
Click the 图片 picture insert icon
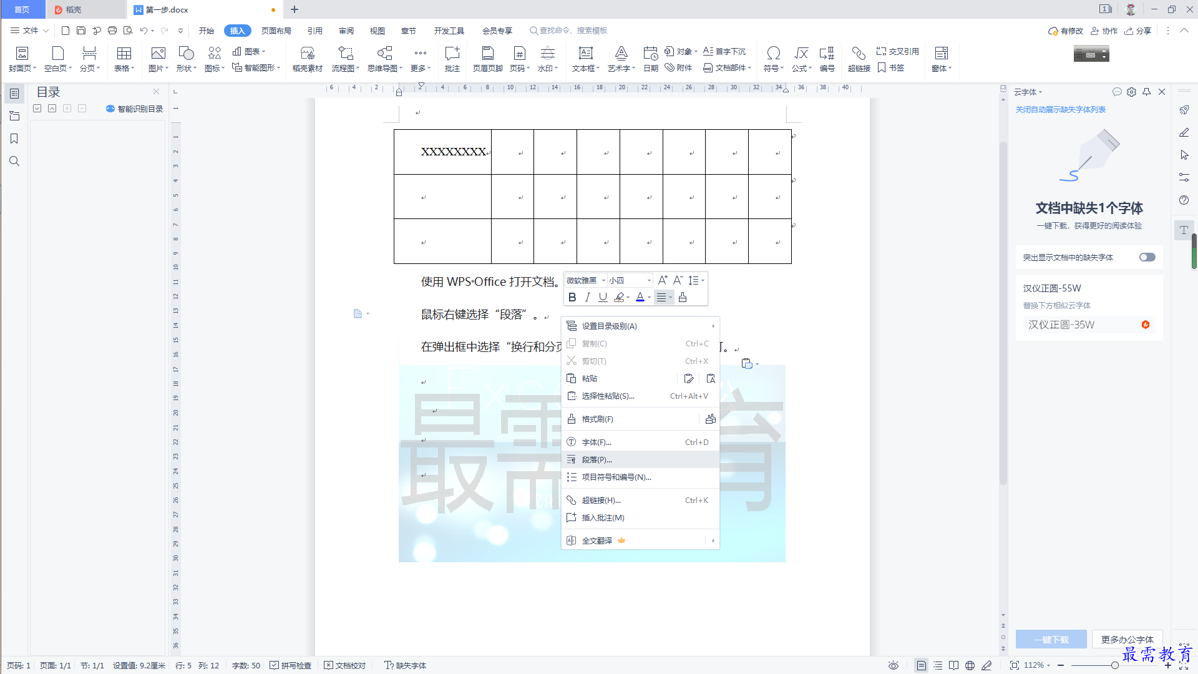point(158,54)
